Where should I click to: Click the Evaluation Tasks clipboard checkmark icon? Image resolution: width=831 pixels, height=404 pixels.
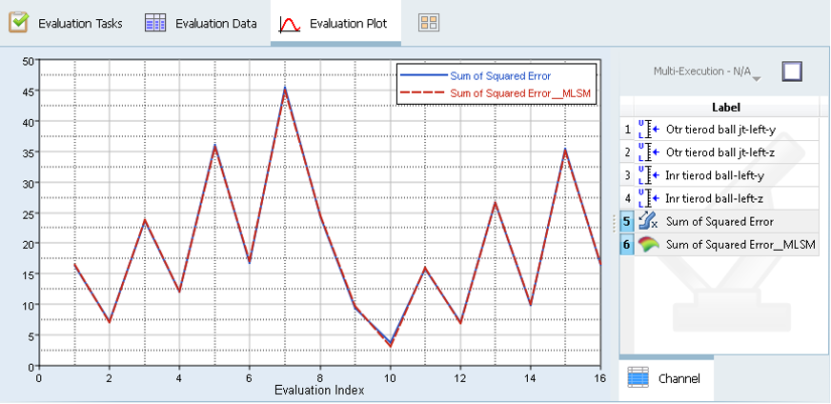tap(18, 23)
